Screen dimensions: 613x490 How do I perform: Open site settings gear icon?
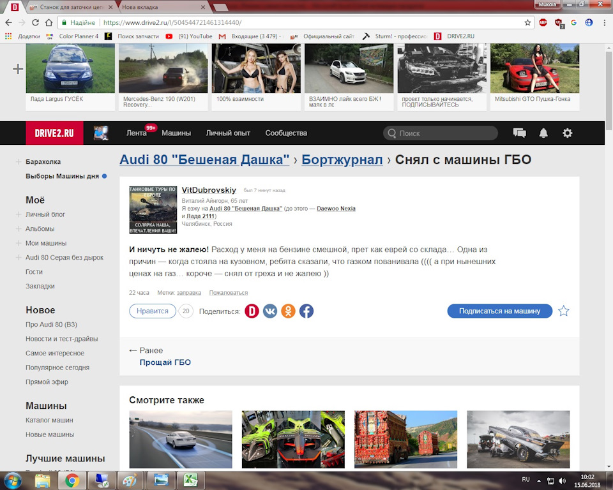(567, 133)
